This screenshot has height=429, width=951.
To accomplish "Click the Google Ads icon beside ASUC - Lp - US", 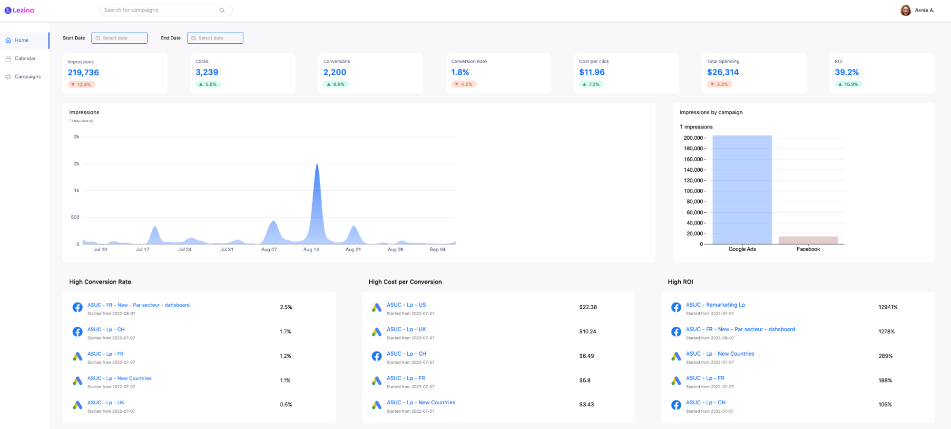I will (x=376, y=308).
